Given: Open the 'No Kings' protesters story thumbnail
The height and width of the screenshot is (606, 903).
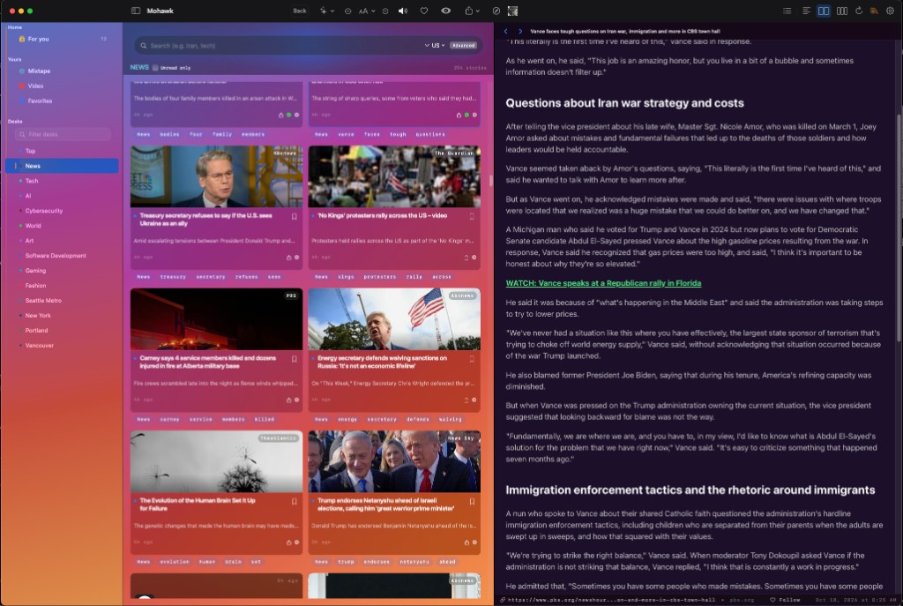Looking at the screenshot, I should (x=394, y=176).
